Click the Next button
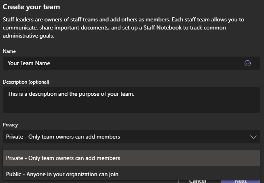This screenshot has width=264, height=183. click(240, 181)
